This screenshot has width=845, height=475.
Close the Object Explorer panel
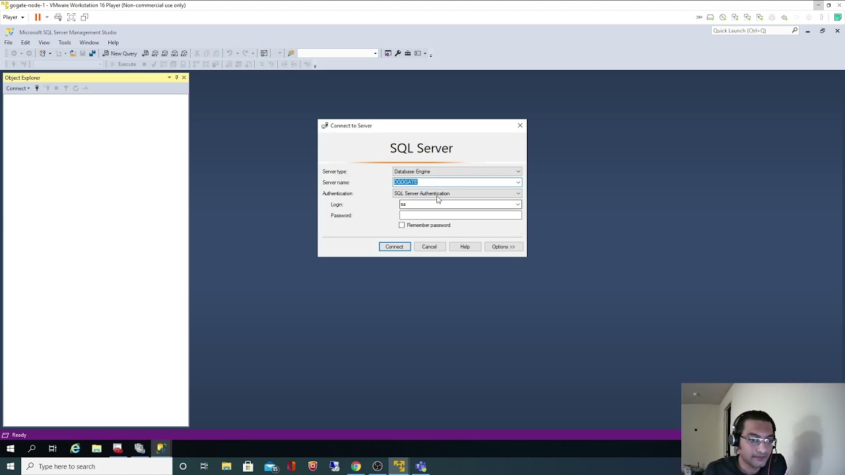(x=184, y=78)
